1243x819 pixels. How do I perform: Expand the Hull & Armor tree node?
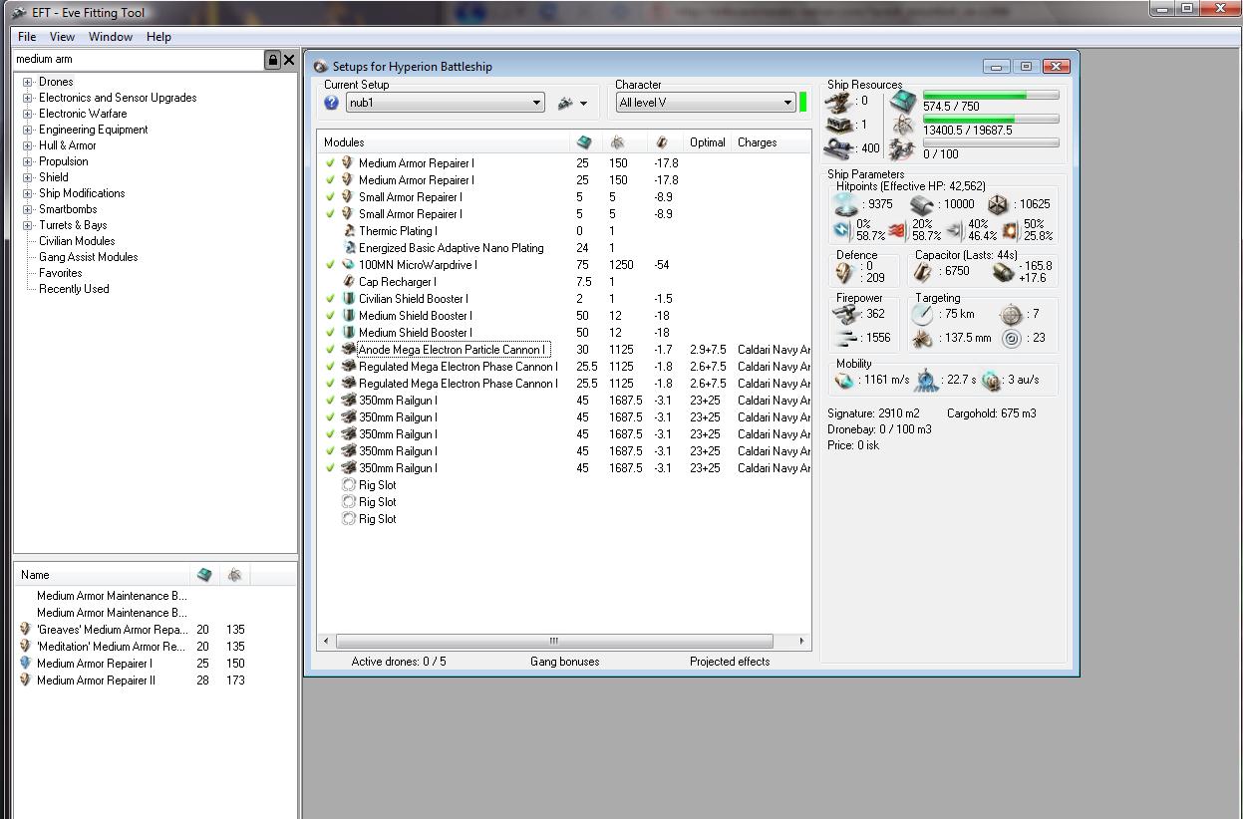[x=28, y=145]
